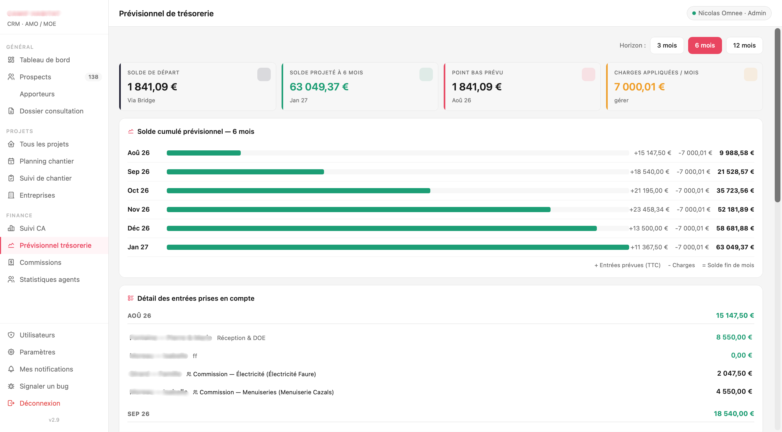Open Tableau de bord dashboard icon
Image resolution: width=782 pixels, height=432 pixels.
pos(11,60)
